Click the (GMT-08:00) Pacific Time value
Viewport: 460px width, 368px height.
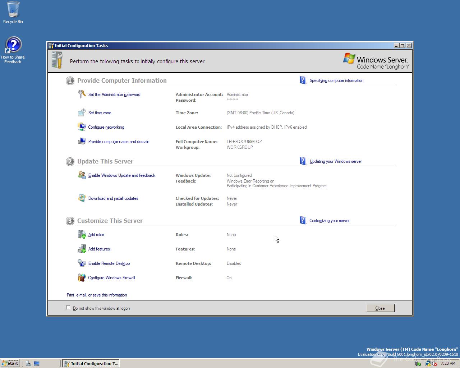(261, 113)
